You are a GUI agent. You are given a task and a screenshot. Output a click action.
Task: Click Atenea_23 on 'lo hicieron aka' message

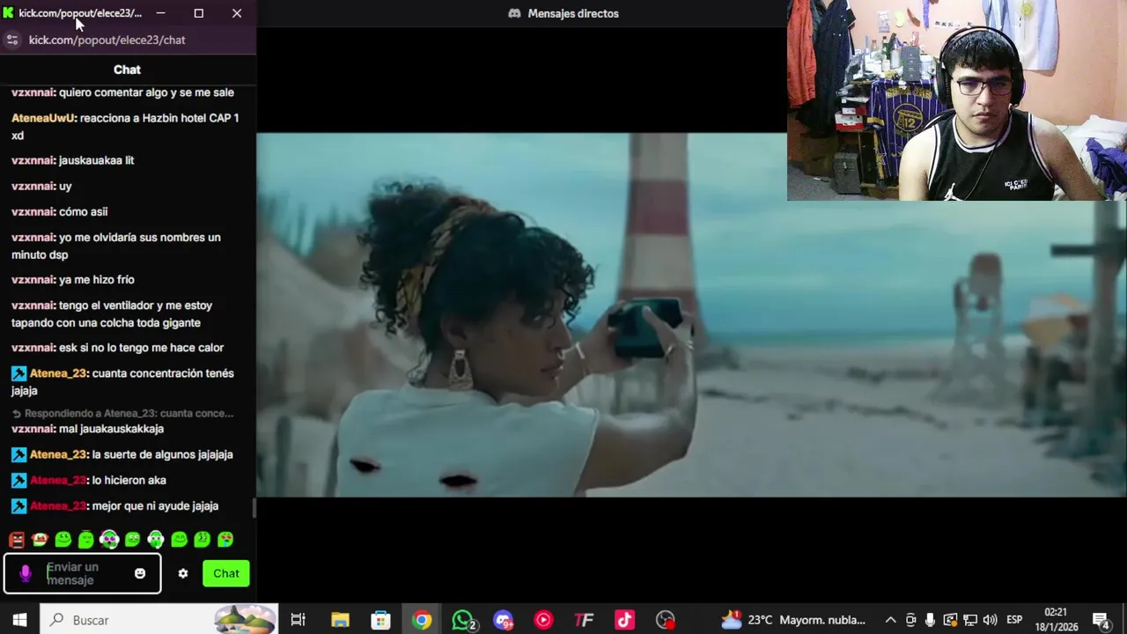[x=58, y=480]
